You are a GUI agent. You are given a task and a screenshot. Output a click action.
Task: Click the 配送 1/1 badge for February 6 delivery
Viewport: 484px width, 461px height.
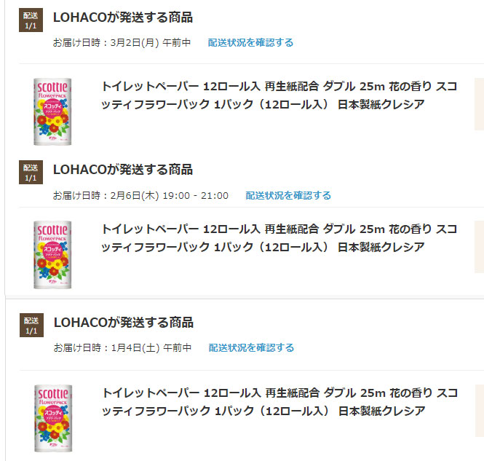tap(31, 173)
